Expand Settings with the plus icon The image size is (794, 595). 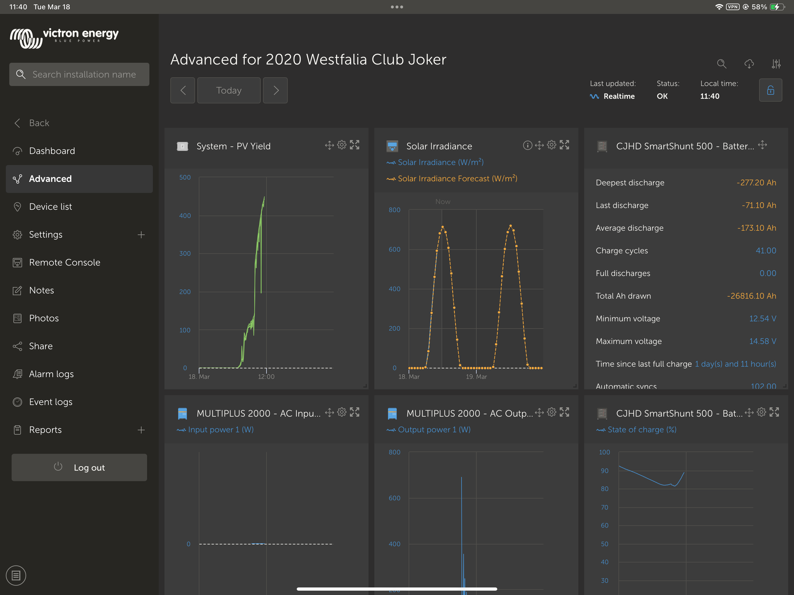141,235
